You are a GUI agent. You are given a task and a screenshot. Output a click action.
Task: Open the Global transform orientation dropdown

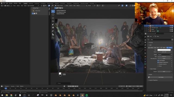click(x=89, y=5)
